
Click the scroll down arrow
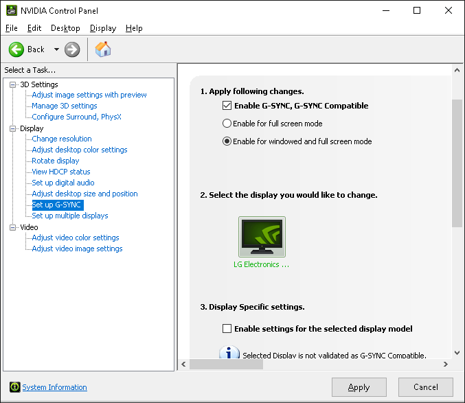coord(457,353)
